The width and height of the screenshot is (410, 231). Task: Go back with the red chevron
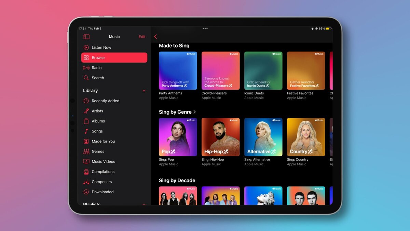pos(155,37)
